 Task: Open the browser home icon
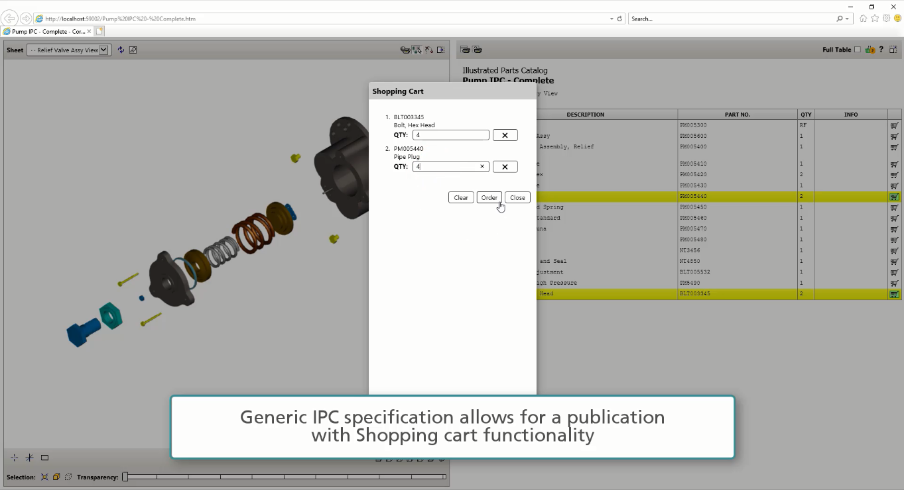click(x=863, y=19)
